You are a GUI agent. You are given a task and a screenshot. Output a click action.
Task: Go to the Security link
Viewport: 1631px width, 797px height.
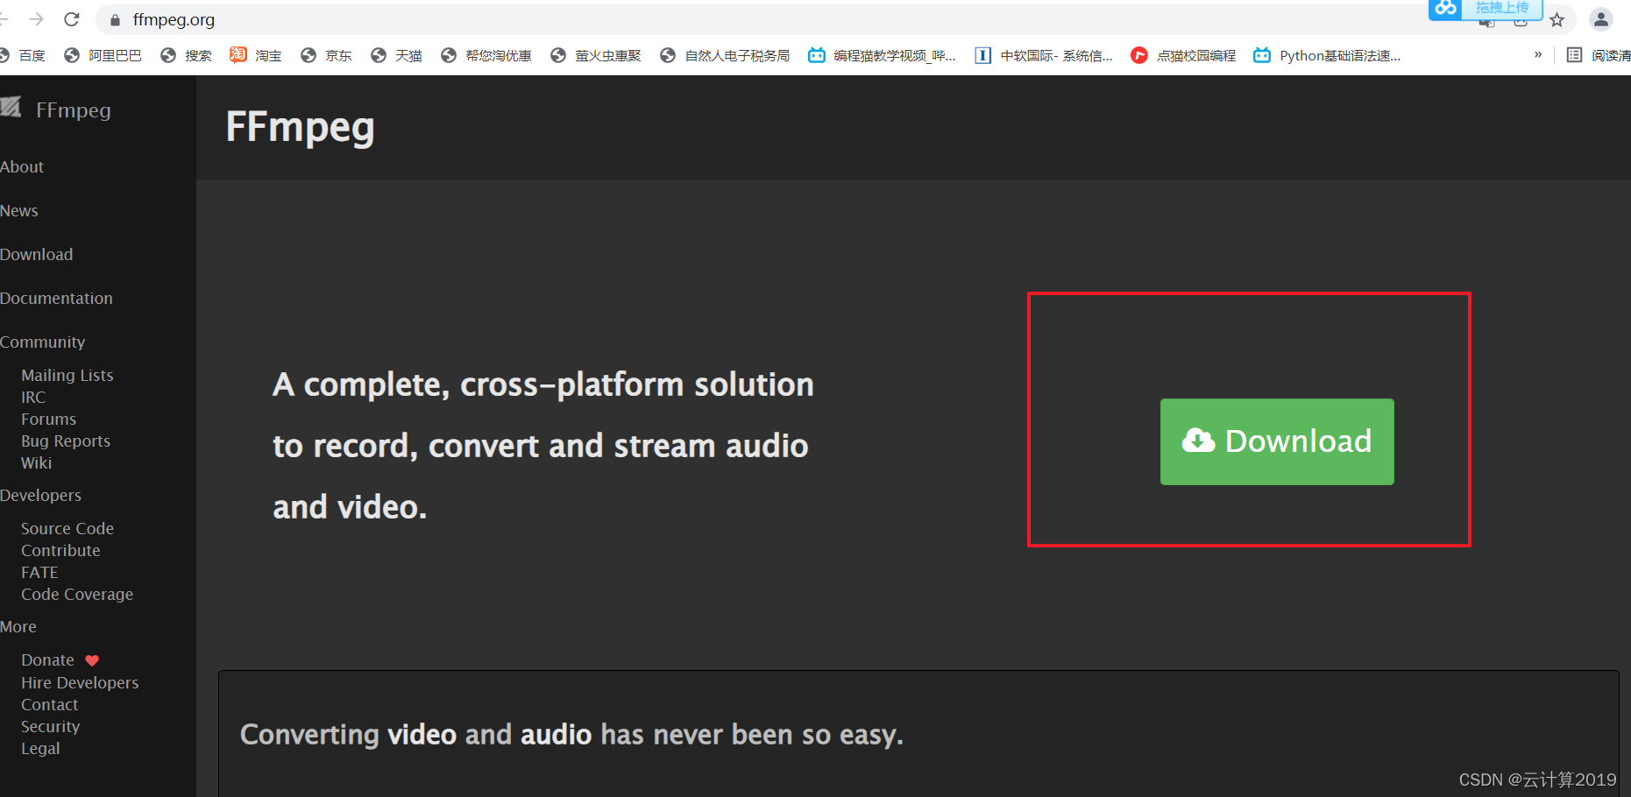[50, 726]
